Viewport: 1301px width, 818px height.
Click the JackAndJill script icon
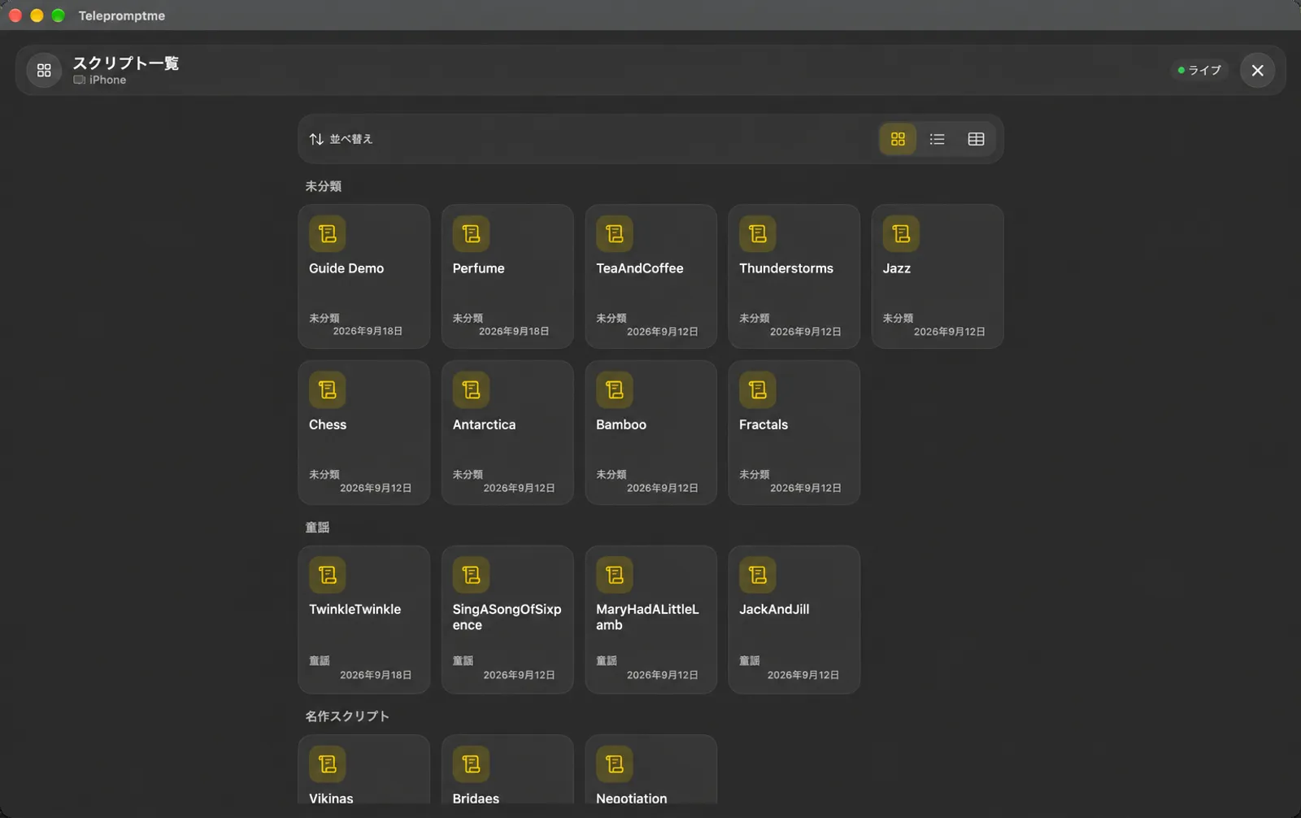[x=758, y=575]
